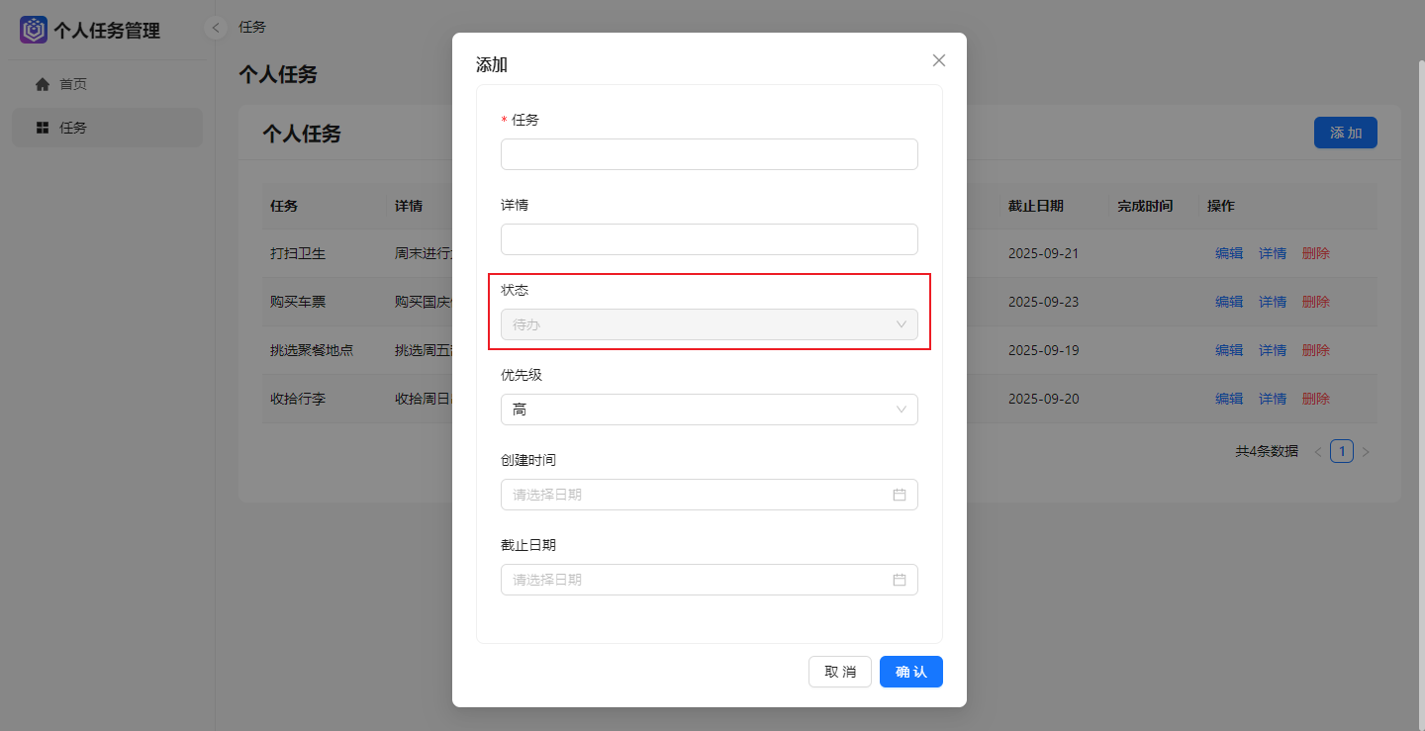
Task: Click the grid icon beside 任务 in sidebar
Action: [x=44, y=127]
